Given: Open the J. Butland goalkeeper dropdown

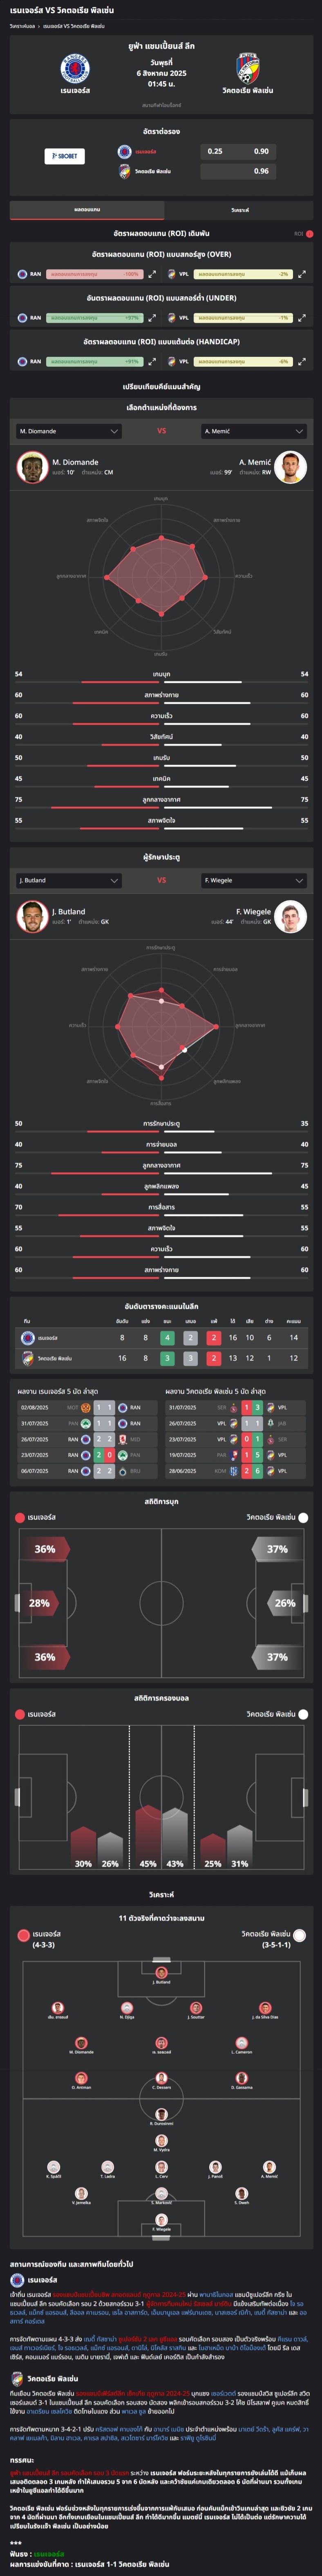Looking at the screenshot, I should pyautogui.click(x=69, y=880).
